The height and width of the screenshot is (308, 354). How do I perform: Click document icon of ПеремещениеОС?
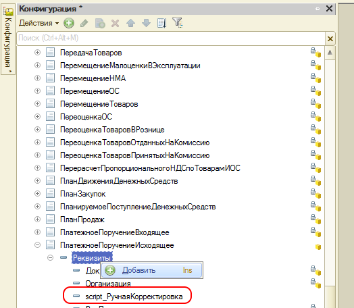click(51, 91)
